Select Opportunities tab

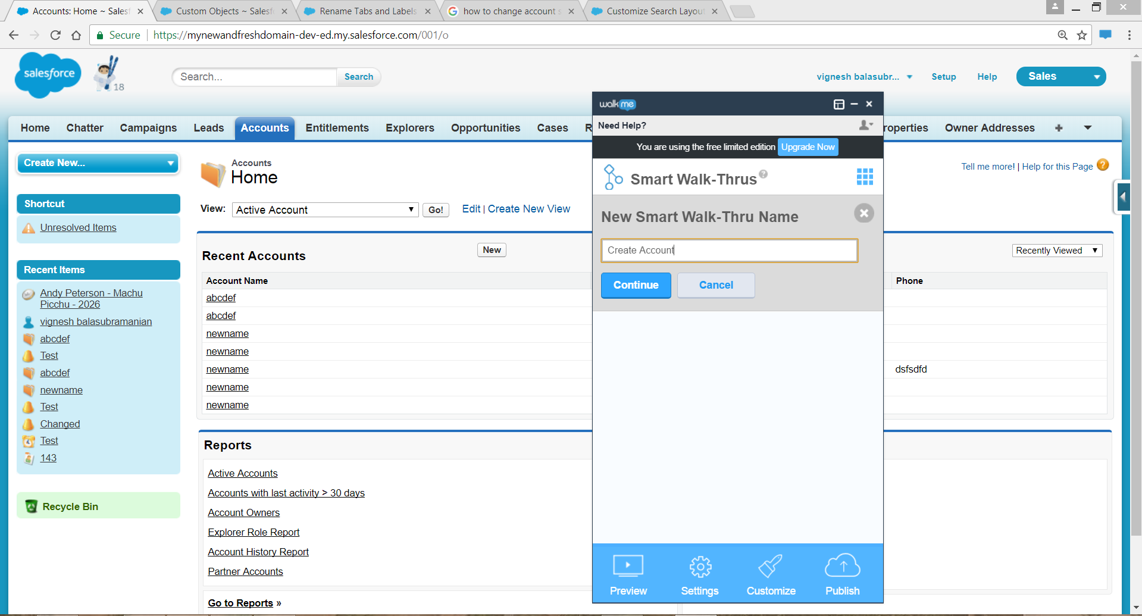[486, 128]
